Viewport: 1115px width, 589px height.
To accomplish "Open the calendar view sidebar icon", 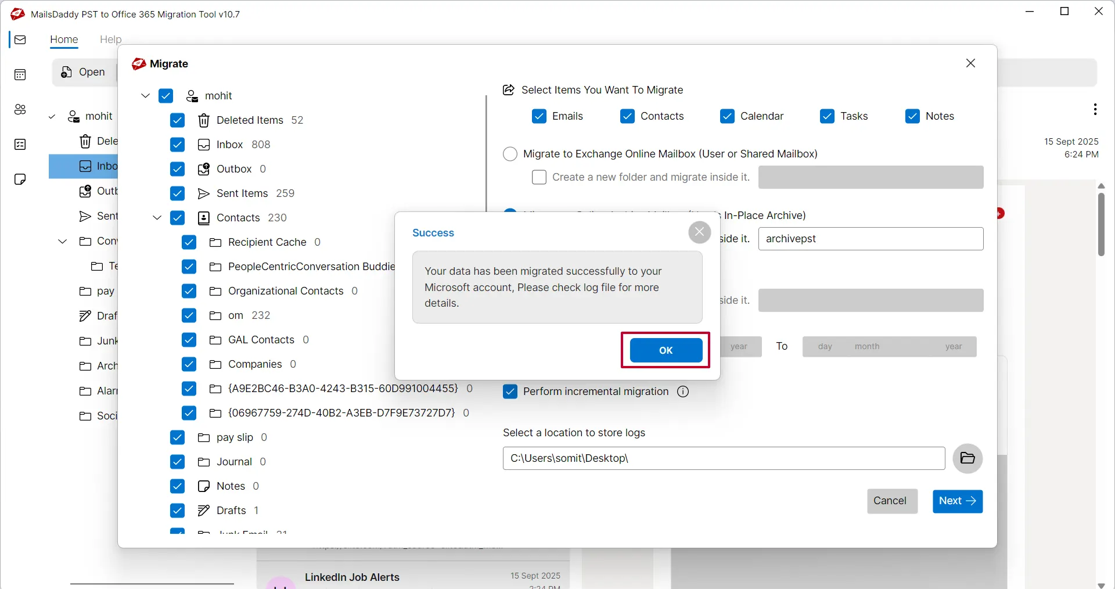I will click(x=20, y=74).
